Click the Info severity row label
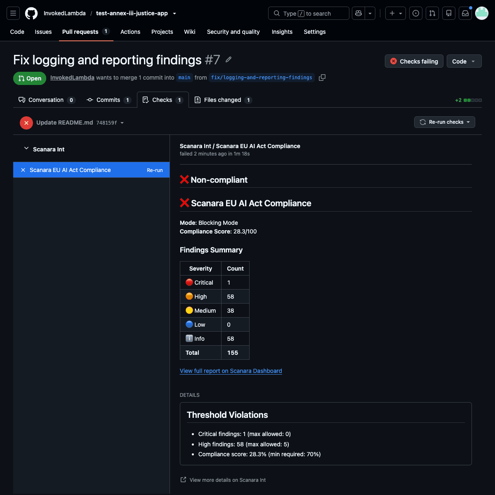This screenshot has height=495, width=495. click(x=195, y=339)
